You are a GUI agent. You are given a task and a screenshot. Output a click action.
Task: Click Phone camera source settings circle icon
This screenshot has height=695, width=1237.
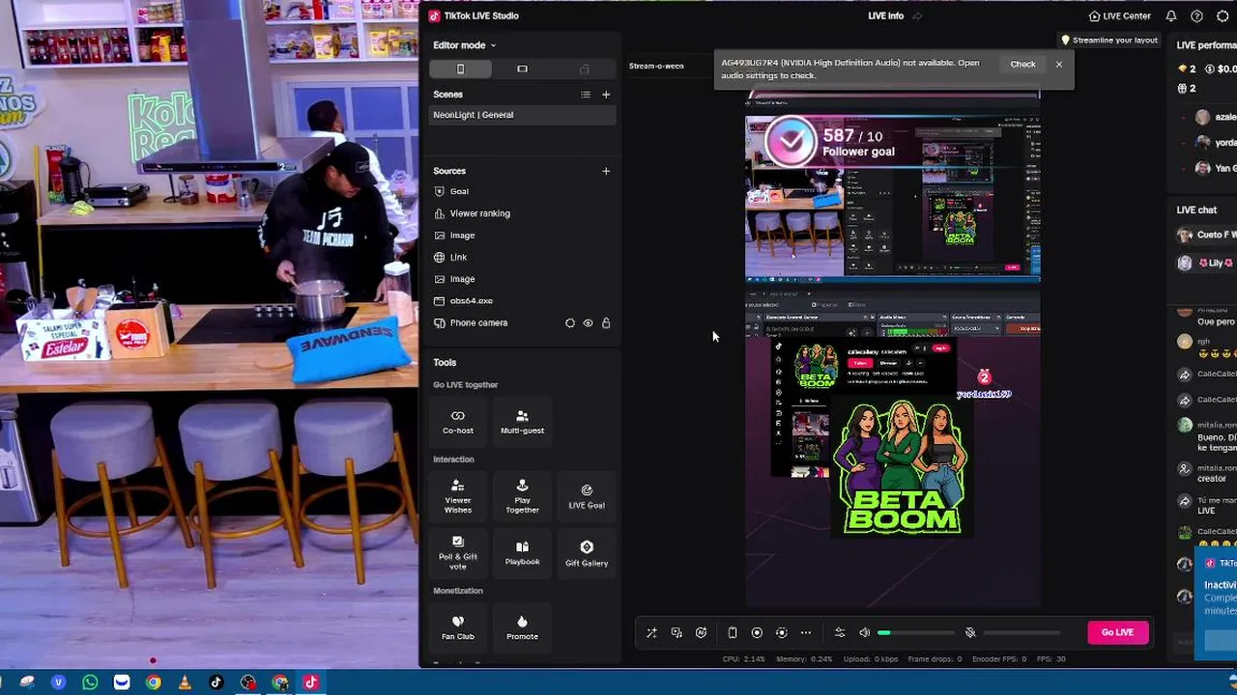(569, 323)
